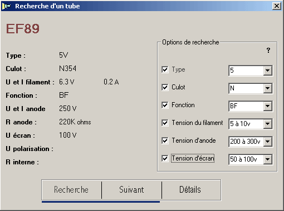Toggle the Tension d'écran checkbox

click(165, 158)
